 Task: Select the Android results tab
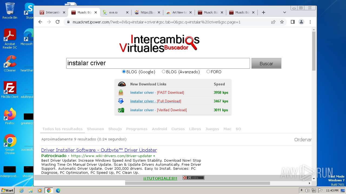[x=159, y=129]
